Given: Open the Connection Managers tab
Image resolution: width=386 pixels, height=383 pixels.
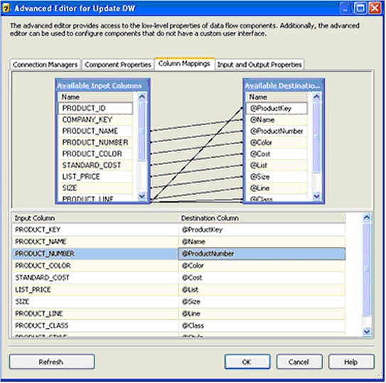Looking at the screenshot, I should 45,65.
